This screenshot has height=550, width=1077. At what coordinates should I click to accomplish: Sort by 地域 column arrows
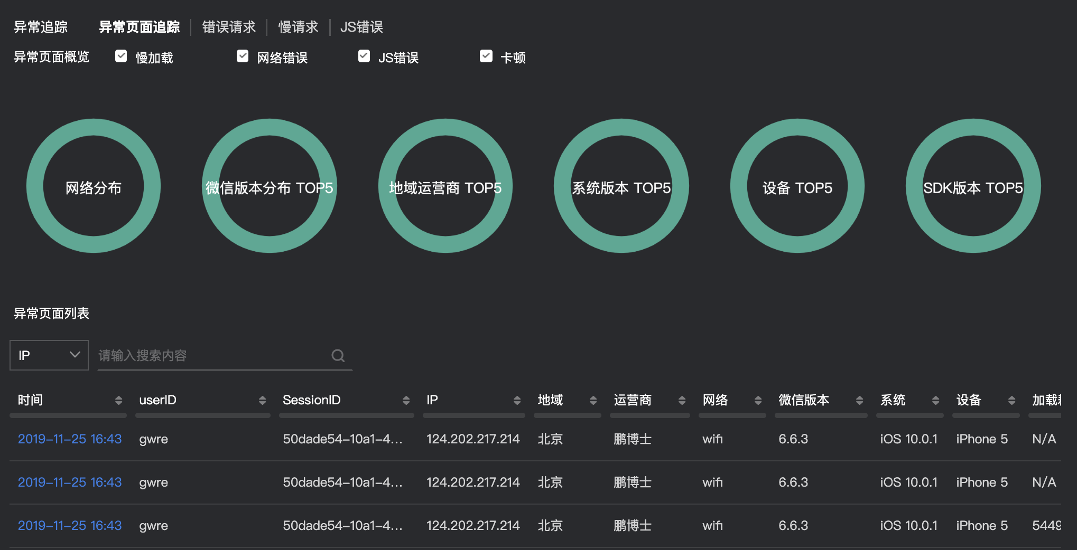(593, 401)
